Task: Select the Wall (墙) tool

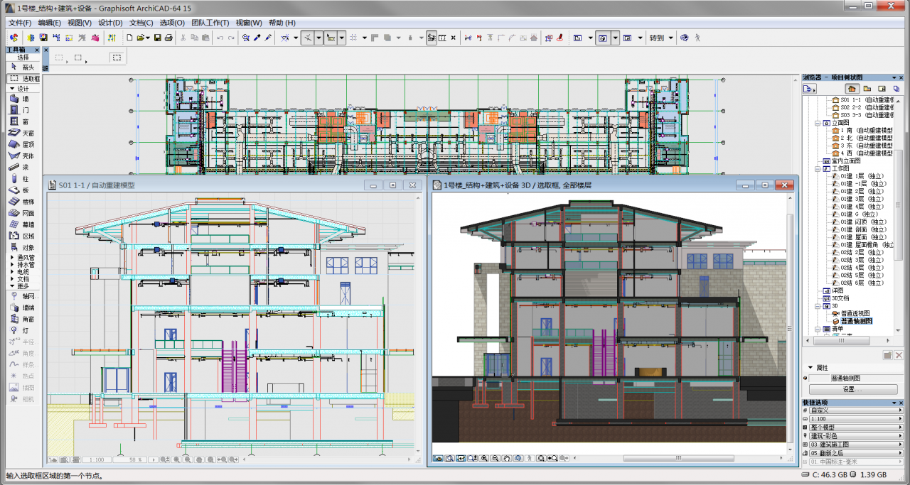Action: tap(21, 99)
